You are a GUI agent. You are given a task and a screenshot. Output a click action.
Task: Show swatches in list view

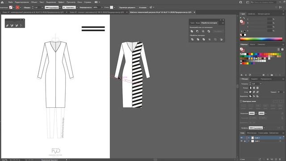click(278, 50)
